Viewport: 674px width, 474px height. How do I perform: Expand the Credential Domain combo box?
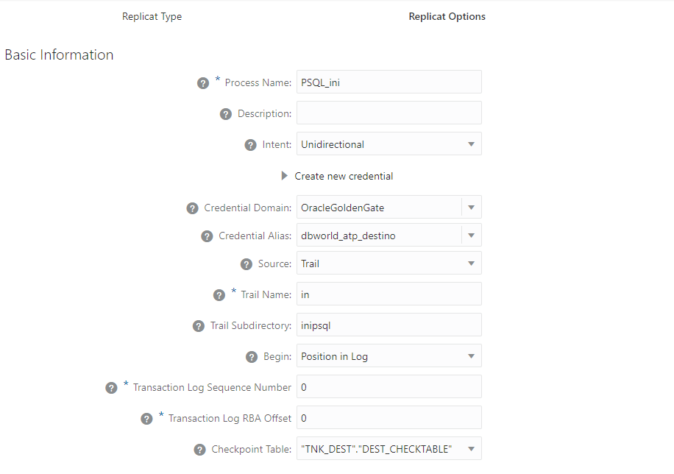(x=471, y=208)
